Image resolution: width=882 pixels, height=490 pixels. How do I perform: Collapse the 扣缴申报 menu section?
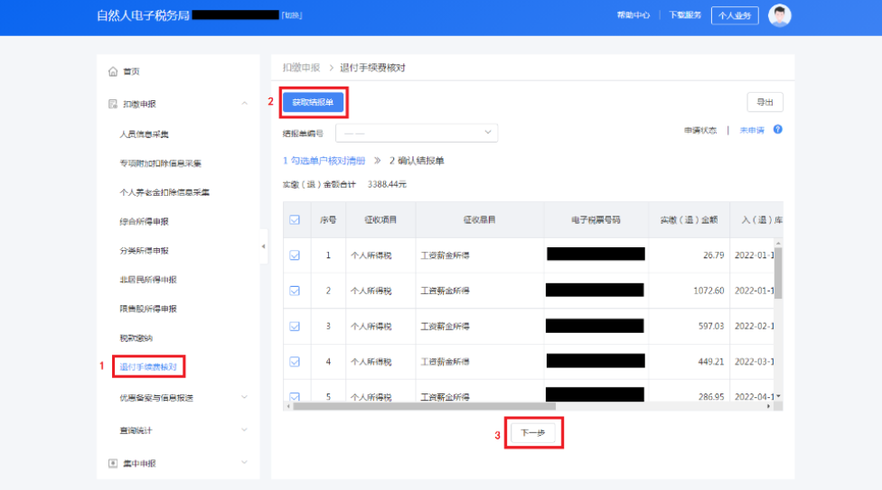pos(244,104)
